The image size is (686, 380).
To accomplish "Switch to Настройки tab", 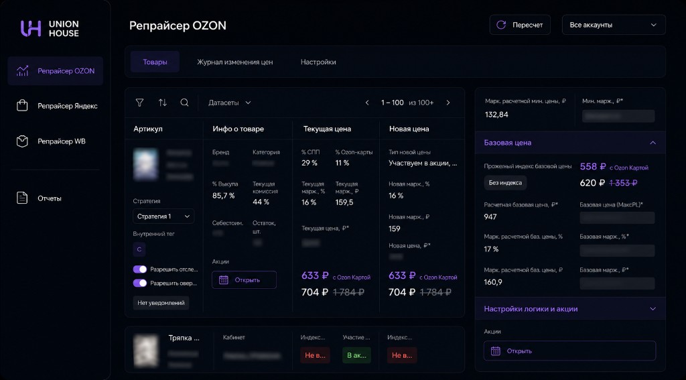I will 318,62.
